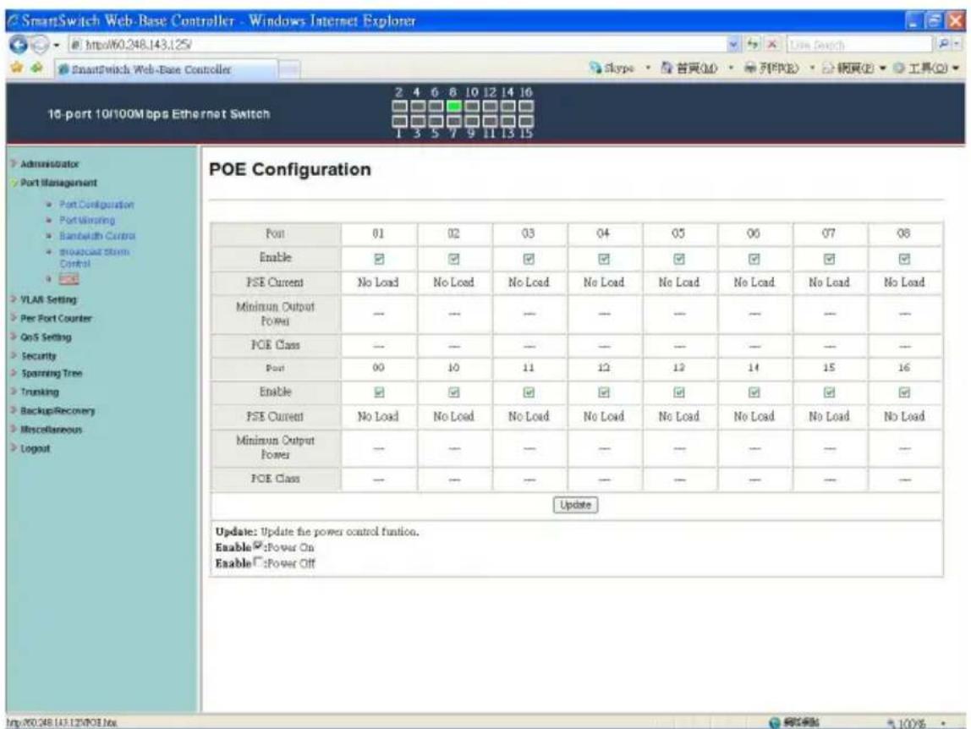Click the port 2 indicator in banner
Image resolution: width=971 pixels, height=729 pixels.
point(399,106)
